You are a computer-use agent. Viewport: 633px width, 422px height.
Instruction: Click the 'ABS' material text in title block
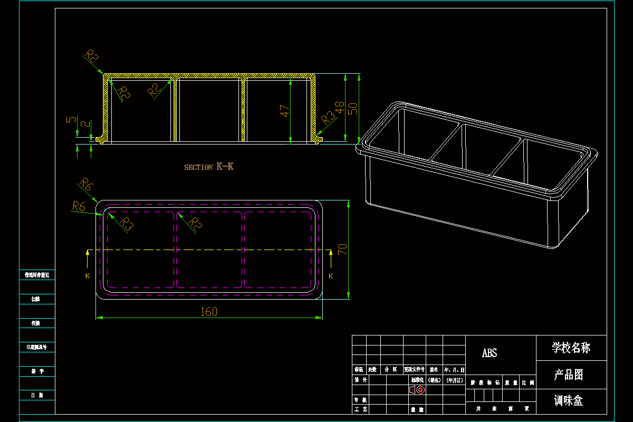[x=490, y=353]
